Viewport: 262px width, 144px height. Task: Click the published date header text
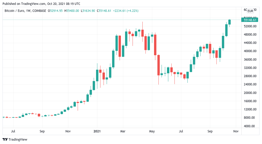tap(41, 4)
